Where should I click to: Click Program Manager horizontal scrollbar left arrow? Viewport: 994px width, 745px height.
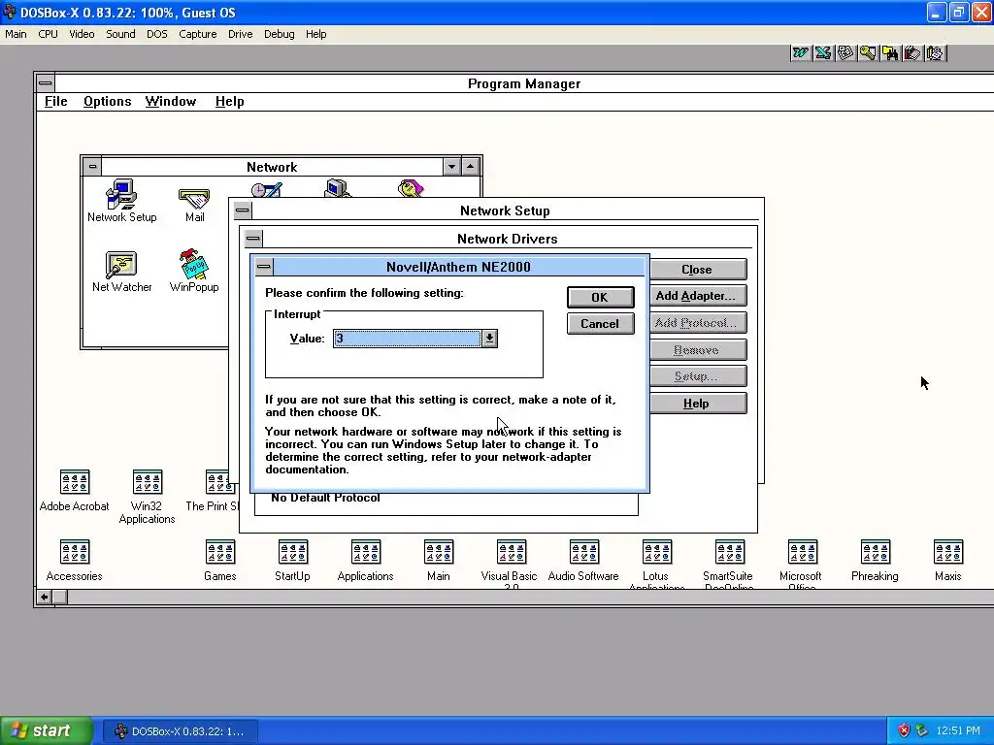[x=44, y=598]
